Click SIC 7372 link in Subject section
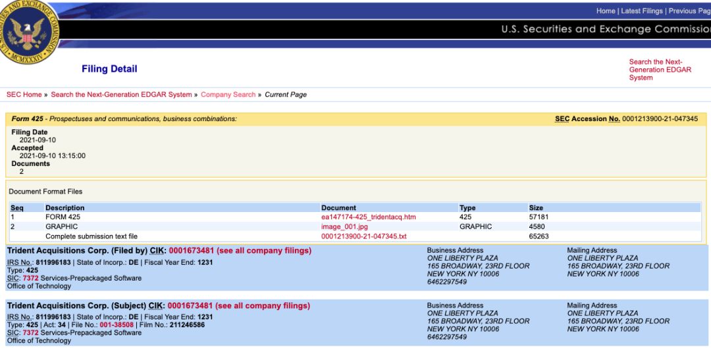This screenshot has height=349, width=711. click(30, 333)
